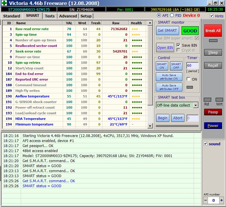The width and height of the screenshot is (226, 207).
Task: Click the Wrst column header
Action: (x=82, y=23)
